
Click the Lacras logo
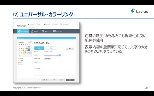[x=139, y=11]
